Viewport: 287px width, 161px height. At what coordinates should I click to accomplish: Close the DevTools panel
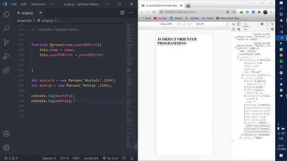[272, 24]
